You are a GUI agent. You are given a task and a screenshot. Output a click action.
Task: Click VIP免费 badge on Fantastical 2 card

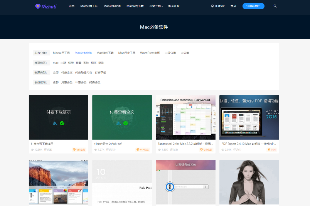[206, 150]
